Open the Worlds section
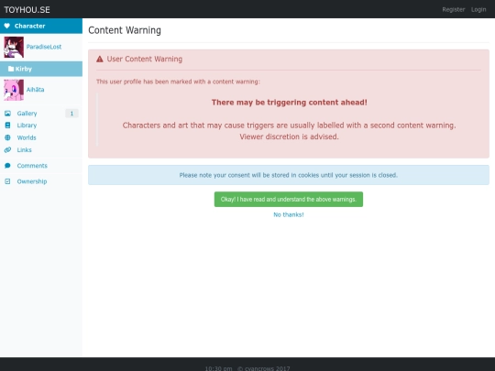495x371 pixels. pyautogui.click(x=27, y=137)
